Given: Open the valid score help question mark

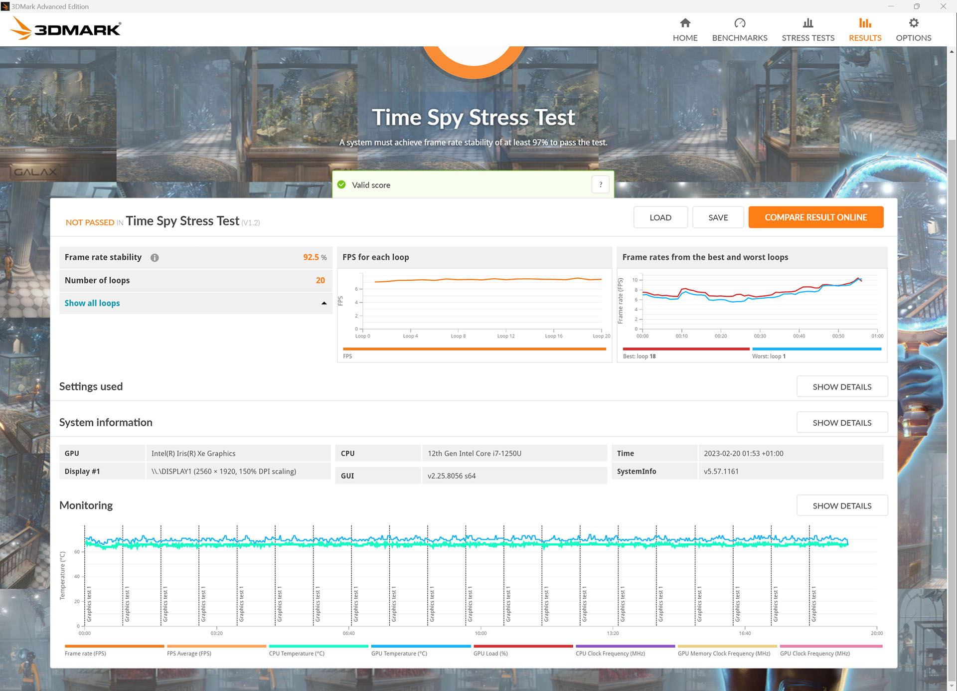Looking at the screenshot, I should 601,184.
